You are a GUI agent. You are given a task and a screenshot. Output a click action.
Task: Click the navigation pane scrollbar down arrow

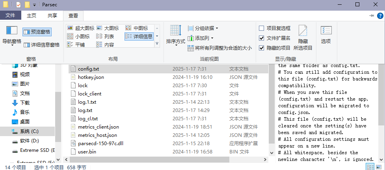[58, 160]
